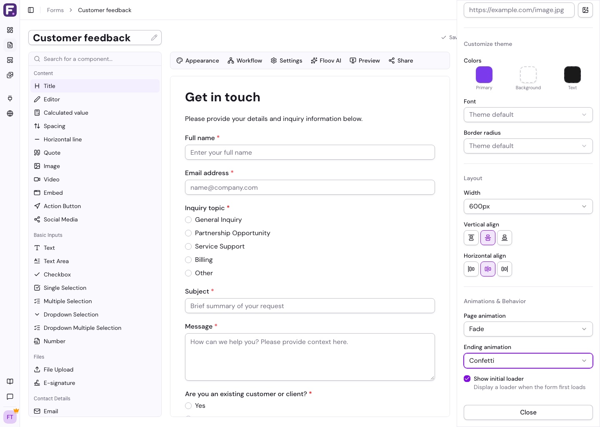Select the Other radio option
Screen dimensions: 600x427
tap(188, 273)
